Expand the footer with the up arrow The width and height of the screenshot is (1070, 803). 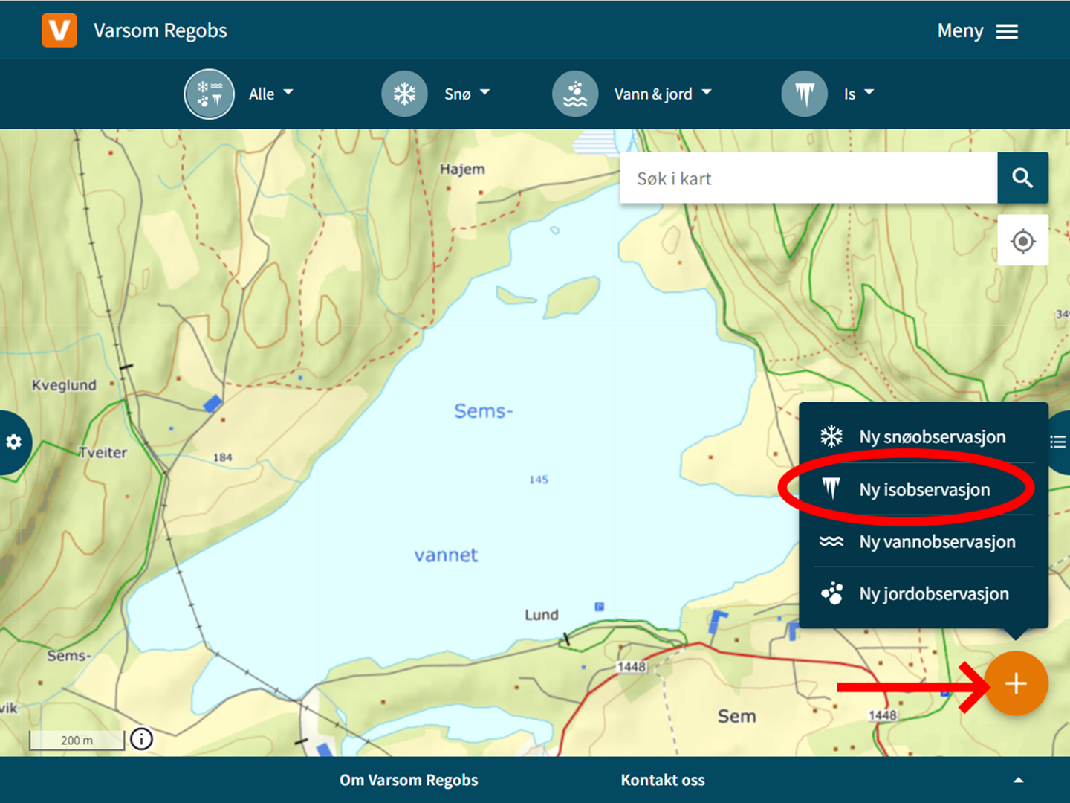1019,780
